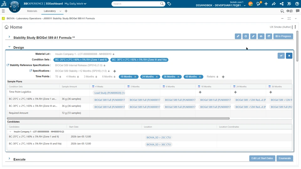301x169 pixels.
Task: Cancel Design edits with X button
Action: [289, 56]
